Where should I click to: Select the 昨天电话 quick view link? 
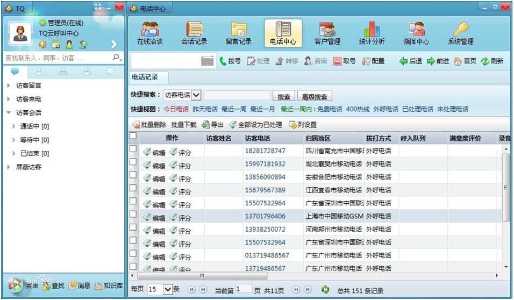205,109
